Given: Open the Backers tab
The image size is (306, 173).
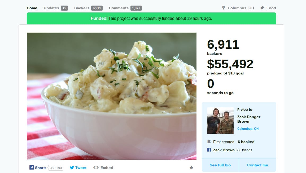Looking at the screenshot, I should (x=88, y=8).
